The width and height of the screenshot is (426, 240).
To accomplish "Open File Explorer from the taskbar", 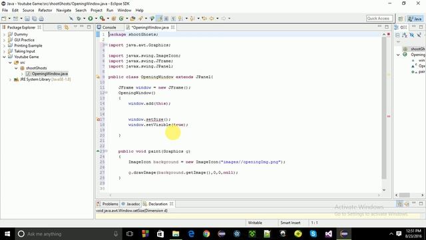I will coord(176,234).
